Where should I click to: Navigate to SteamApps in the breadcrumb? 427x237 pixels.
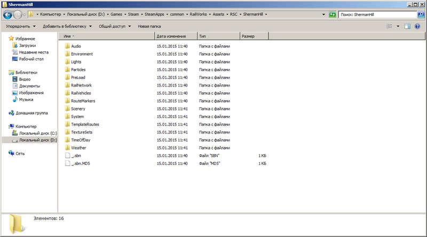pyautogui.click(x=154, y=14)
